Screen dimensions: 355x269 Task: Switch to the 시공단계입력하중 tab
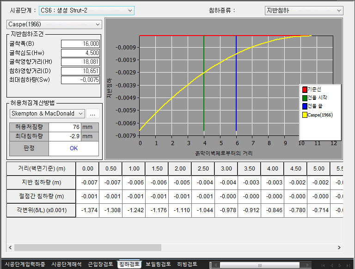tap(25, 264)
